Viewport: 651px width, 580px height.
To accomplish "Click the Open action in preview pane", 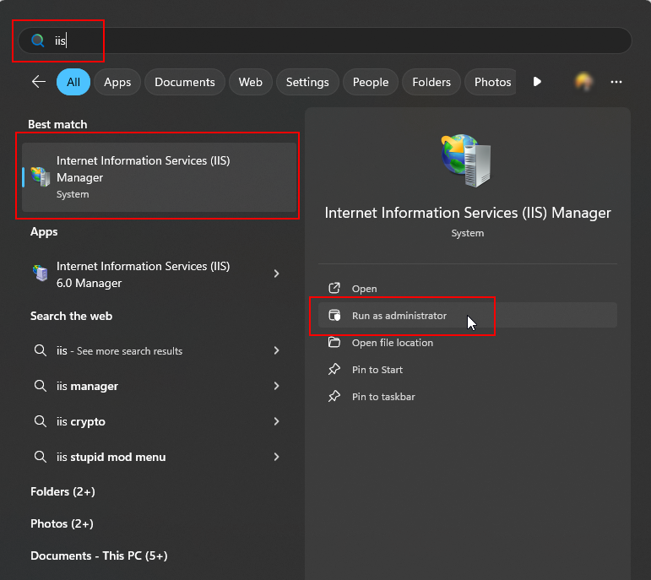I will 468,289.
